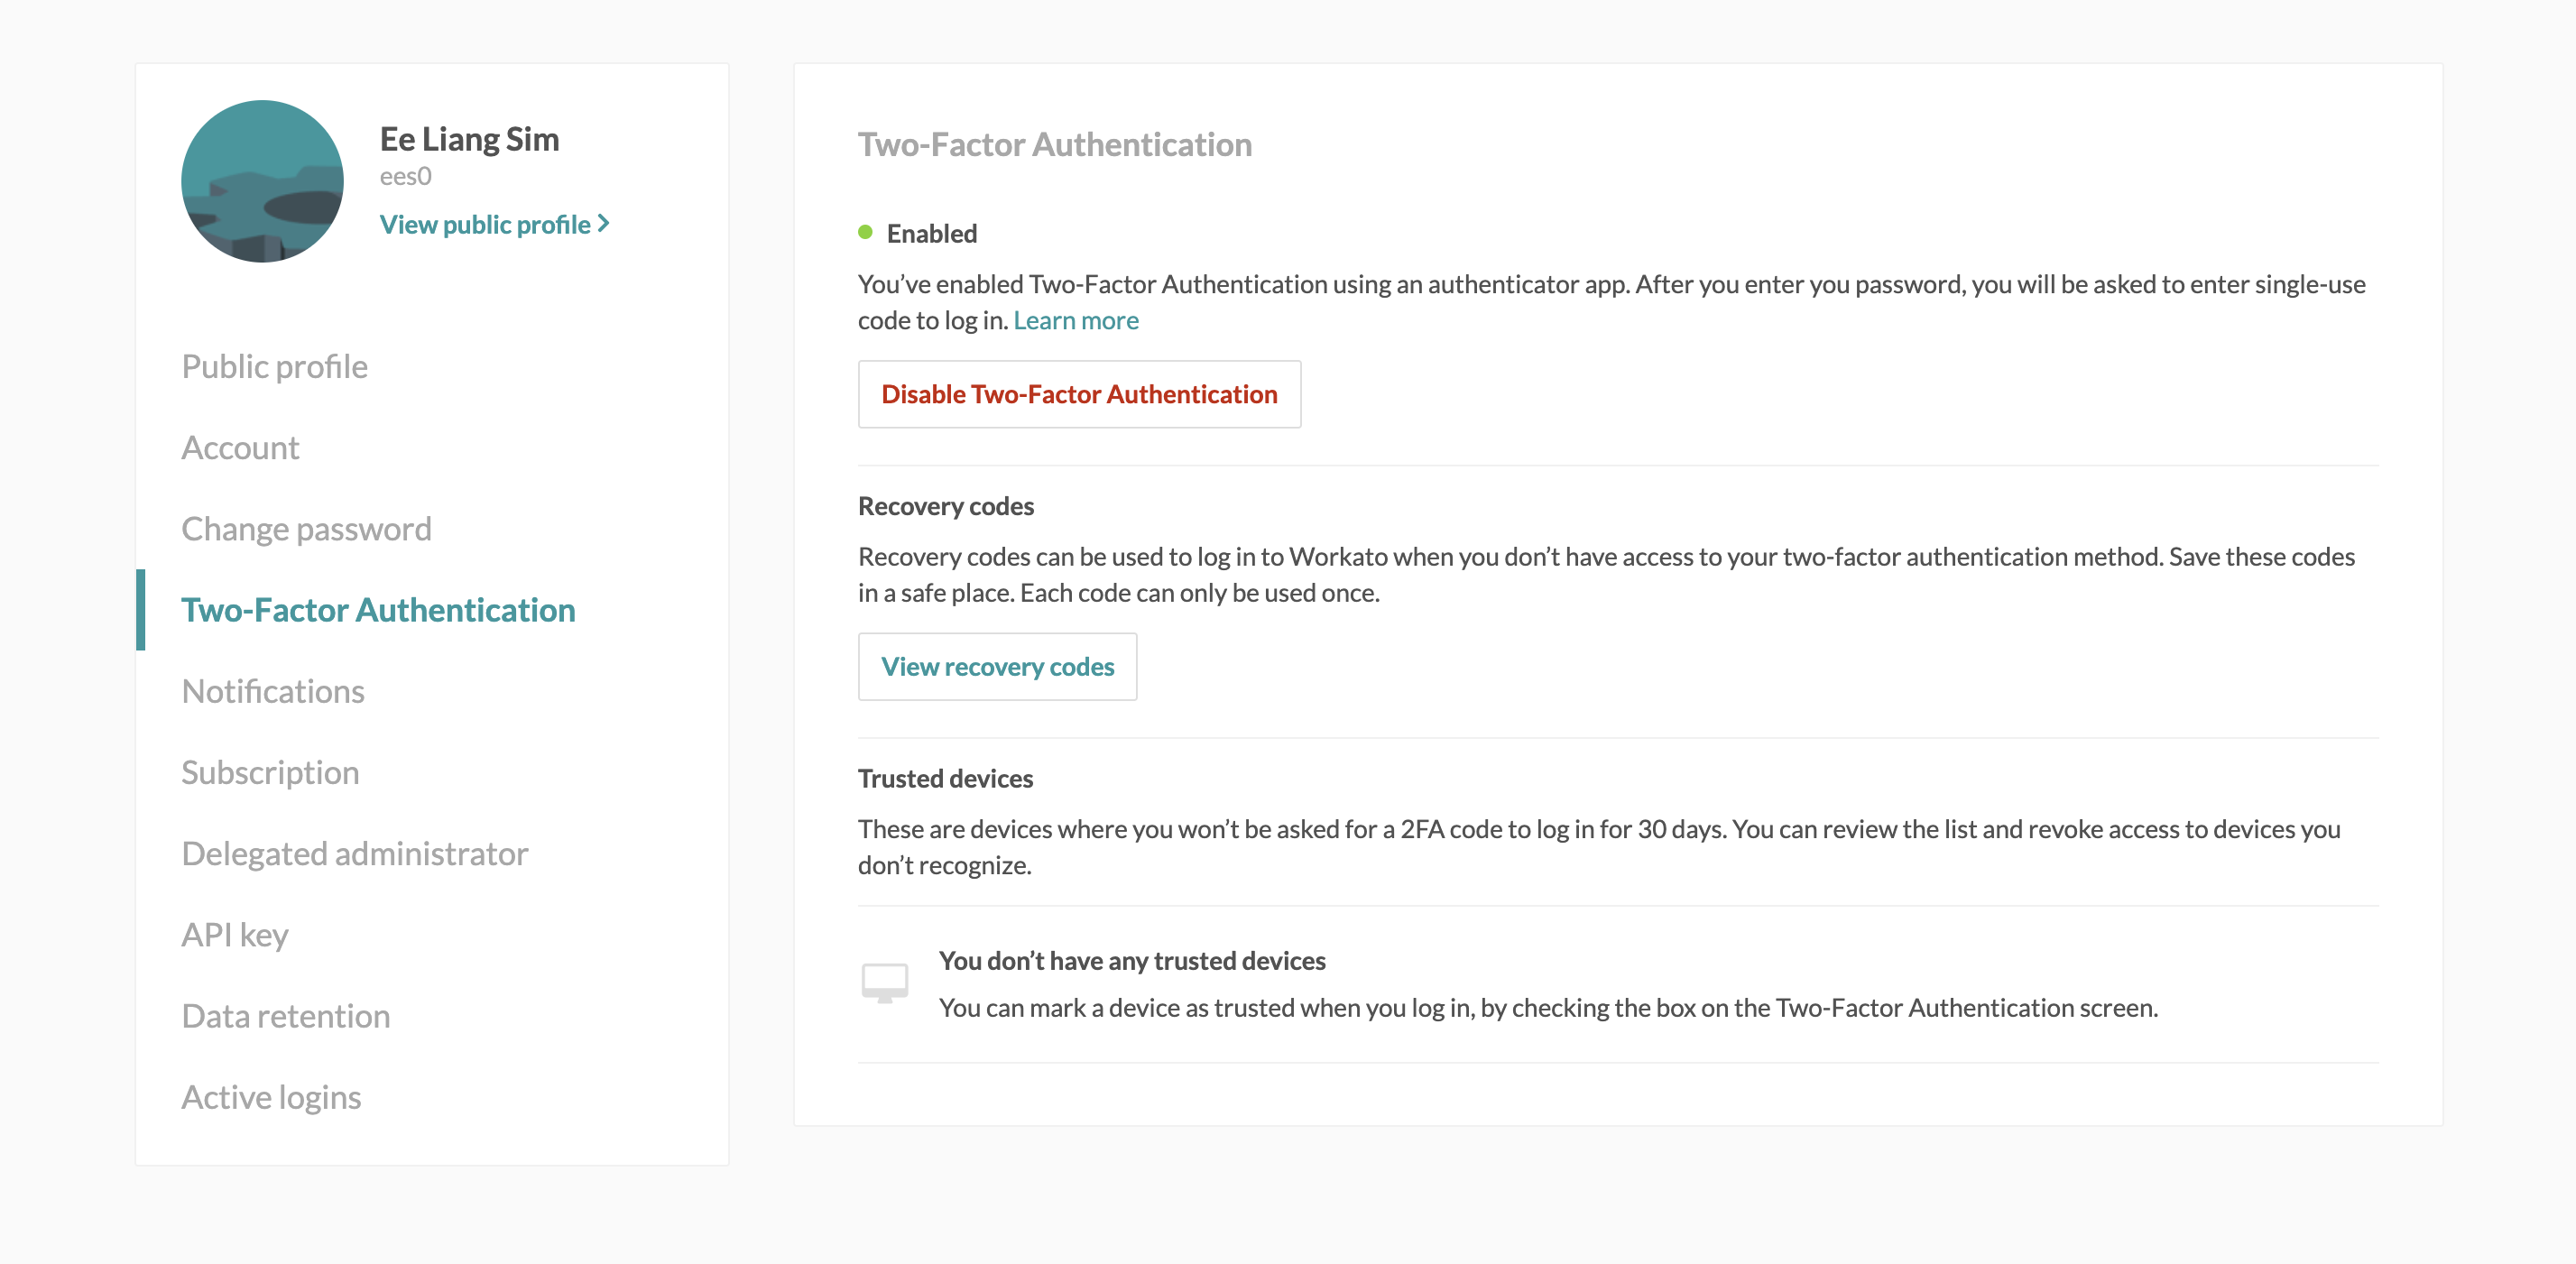The height and width of the screenshot is (1264, 2576).
Task: Open View public profile link
Action: 485,224
